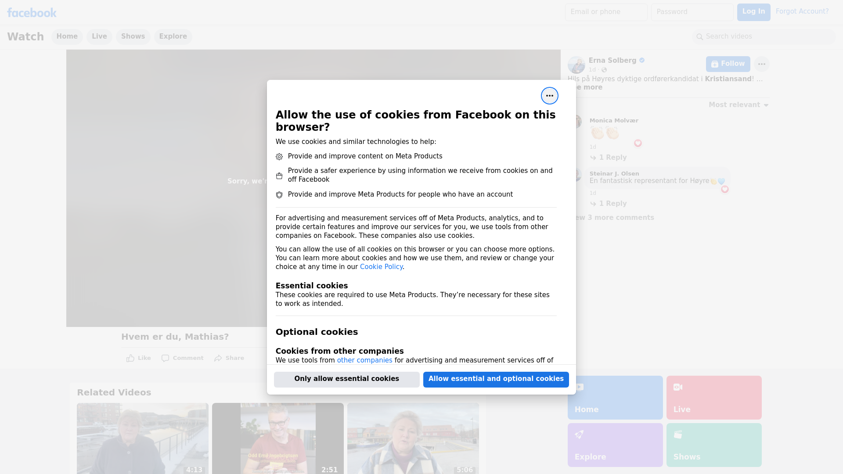
Task: Click the Watch heading
Action: pos(25,37)
